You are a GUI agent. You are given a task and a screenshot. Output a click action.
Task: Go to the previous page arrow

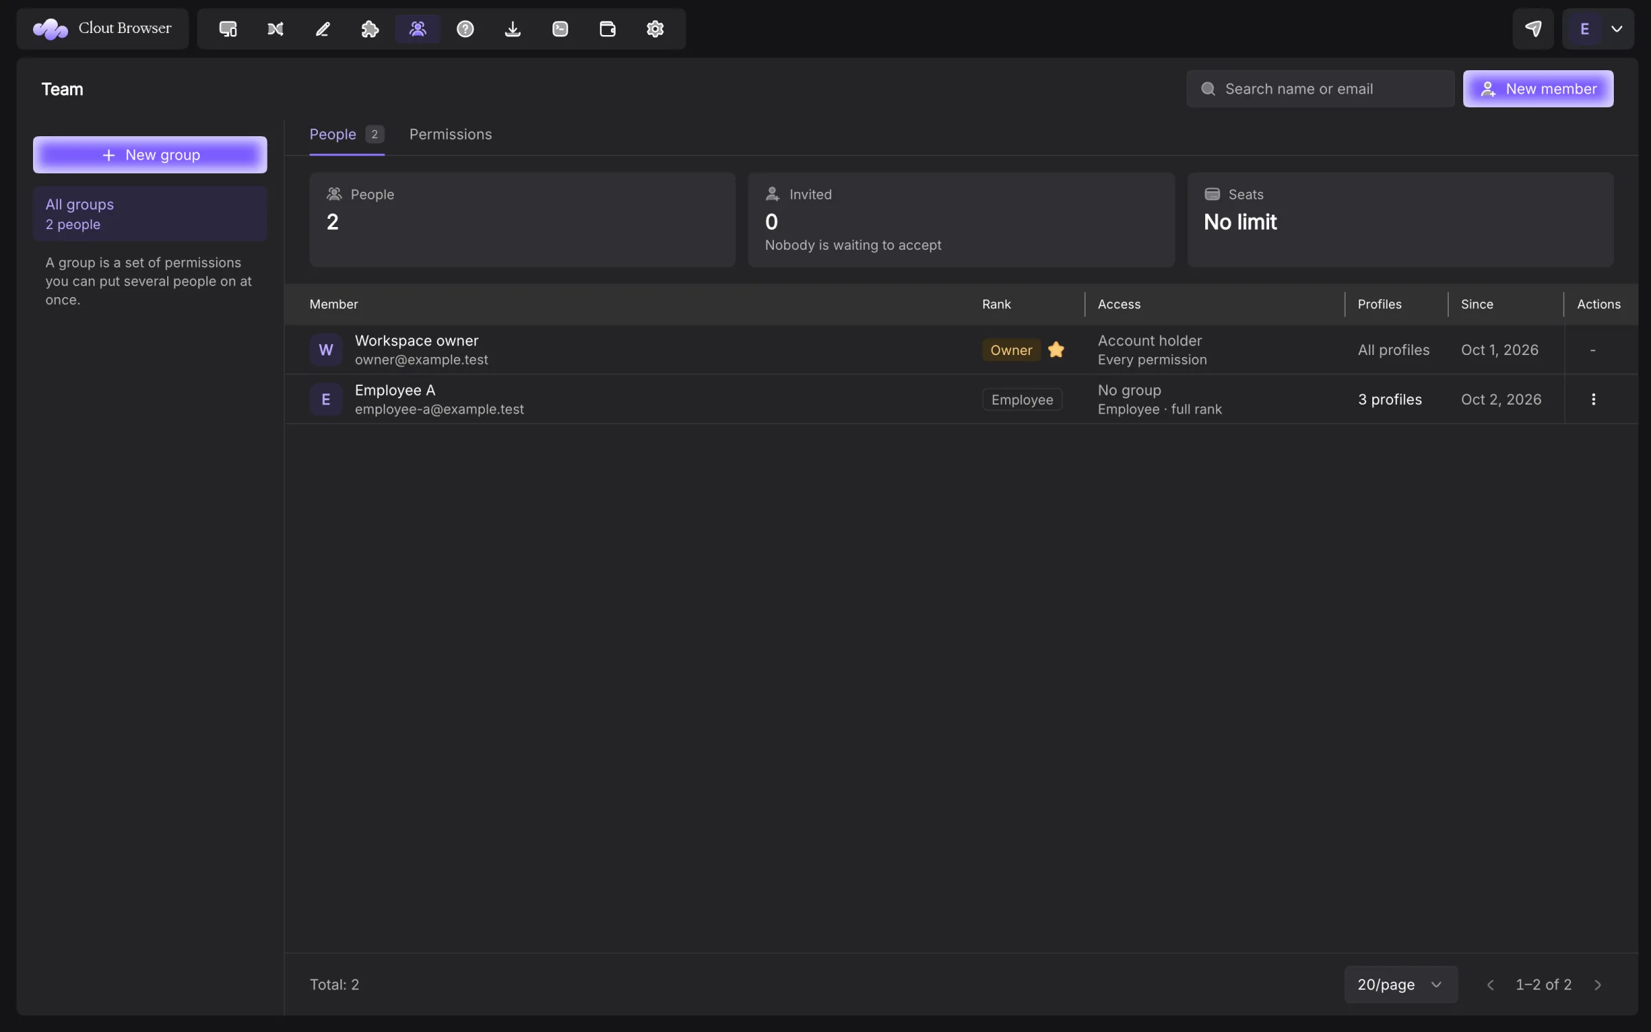(1490, 985)
